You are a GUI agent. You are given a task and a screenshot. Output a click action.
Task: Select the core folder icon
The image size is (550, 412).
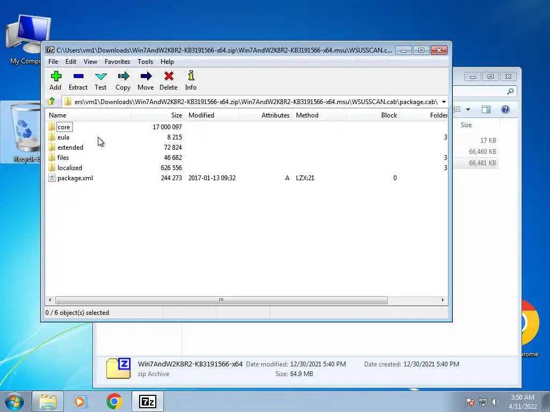52,127
